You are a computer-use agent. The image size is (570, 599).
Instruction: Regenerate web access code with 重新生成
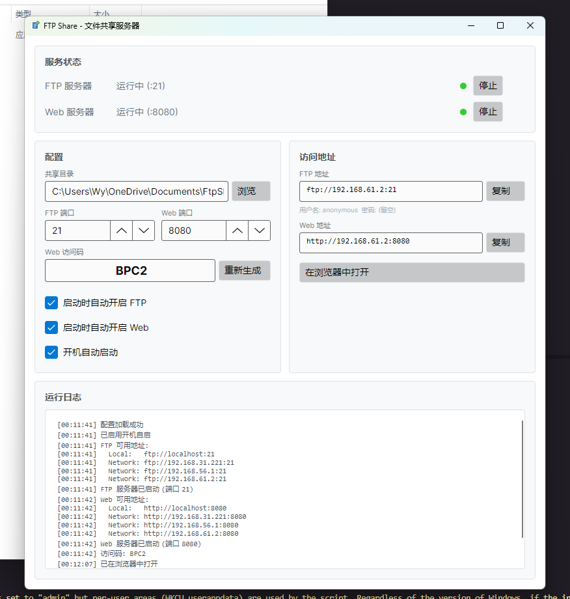(x=244, y=270)
